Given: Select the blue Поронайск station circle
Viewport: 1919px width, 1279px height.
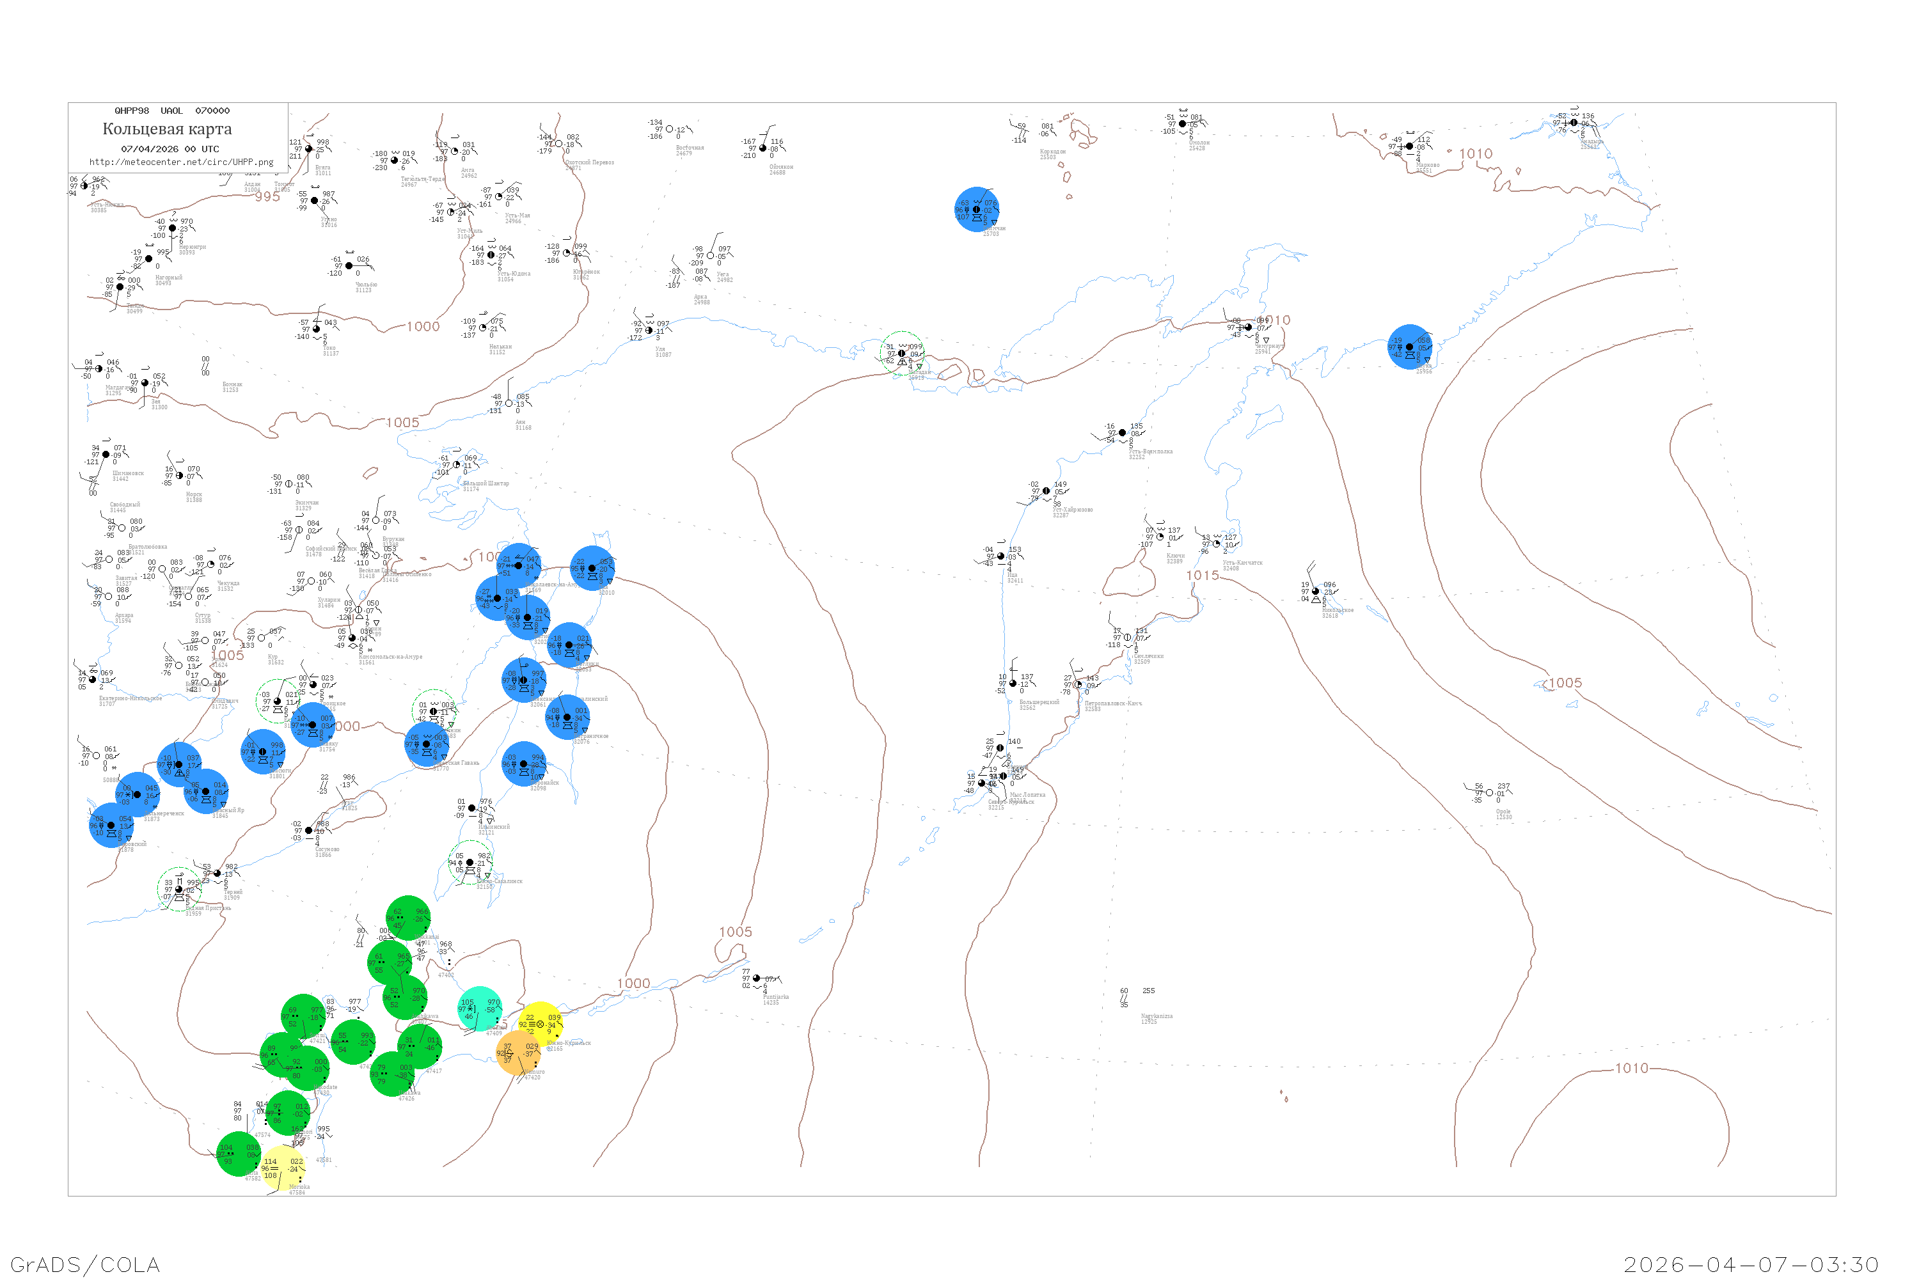Looking at the screenshot, I should [524, 764].
